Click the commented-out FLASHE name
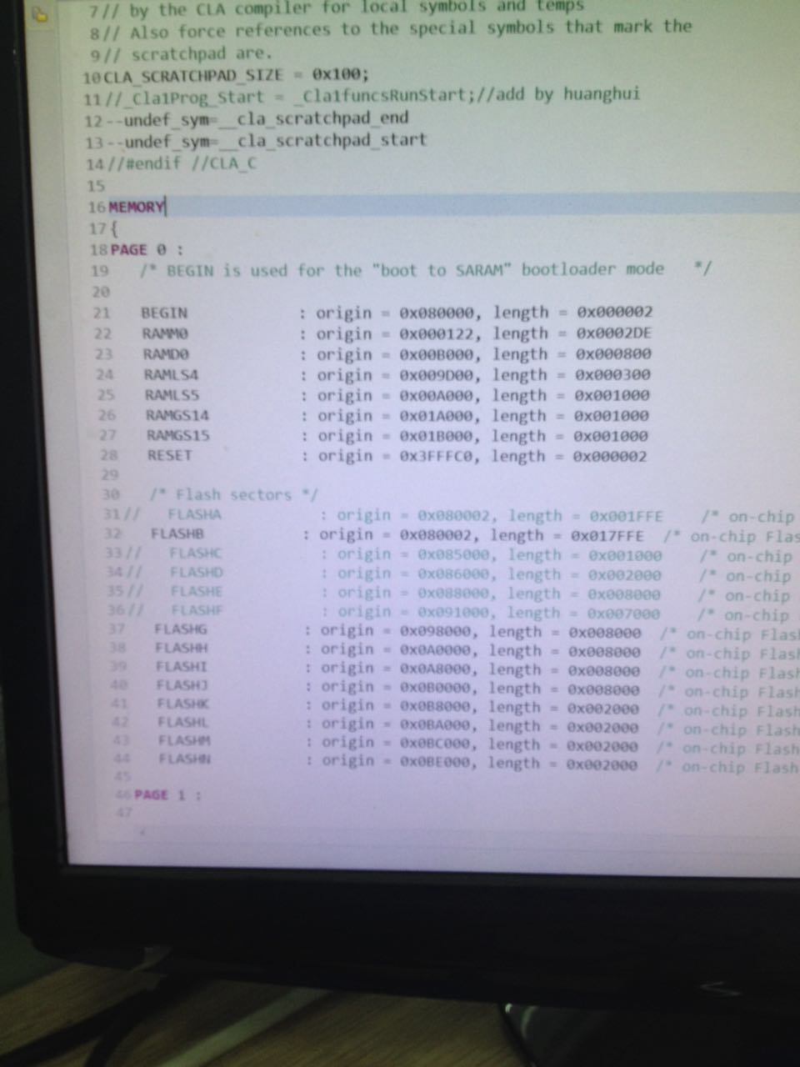This screenshot has width=800, height=1067. (197, 591)
